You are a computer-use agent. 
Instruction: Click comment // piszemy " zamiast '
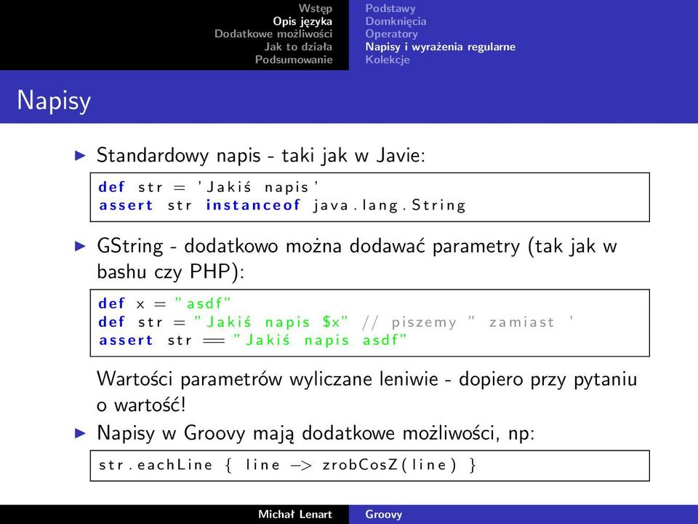[468, 322]
